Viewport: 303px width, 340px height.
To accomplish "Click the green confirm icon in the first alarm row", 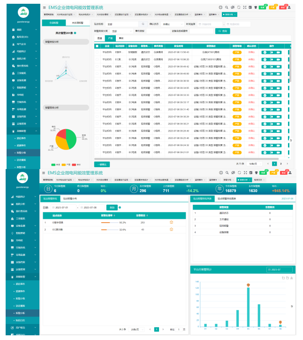I will [265, 52].
